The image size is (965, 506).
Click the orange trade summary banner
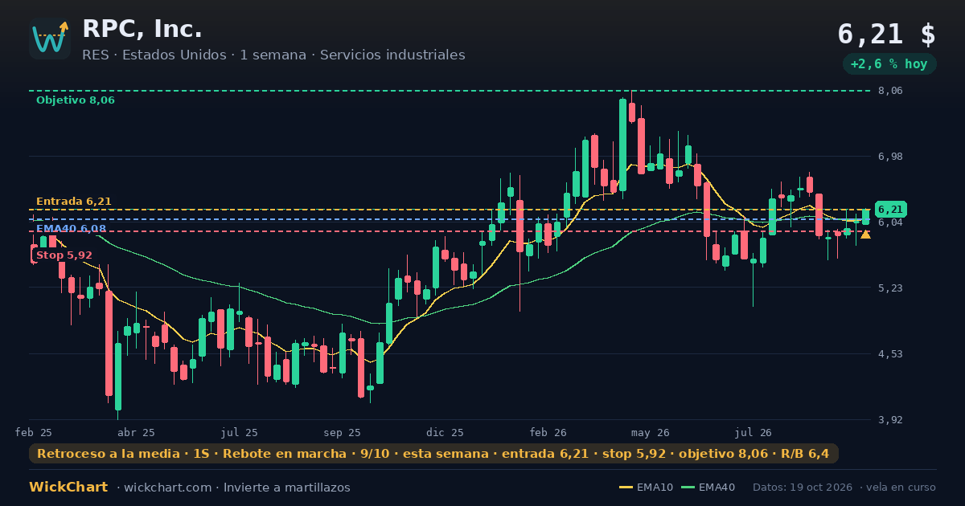click(x=433, y=454)
